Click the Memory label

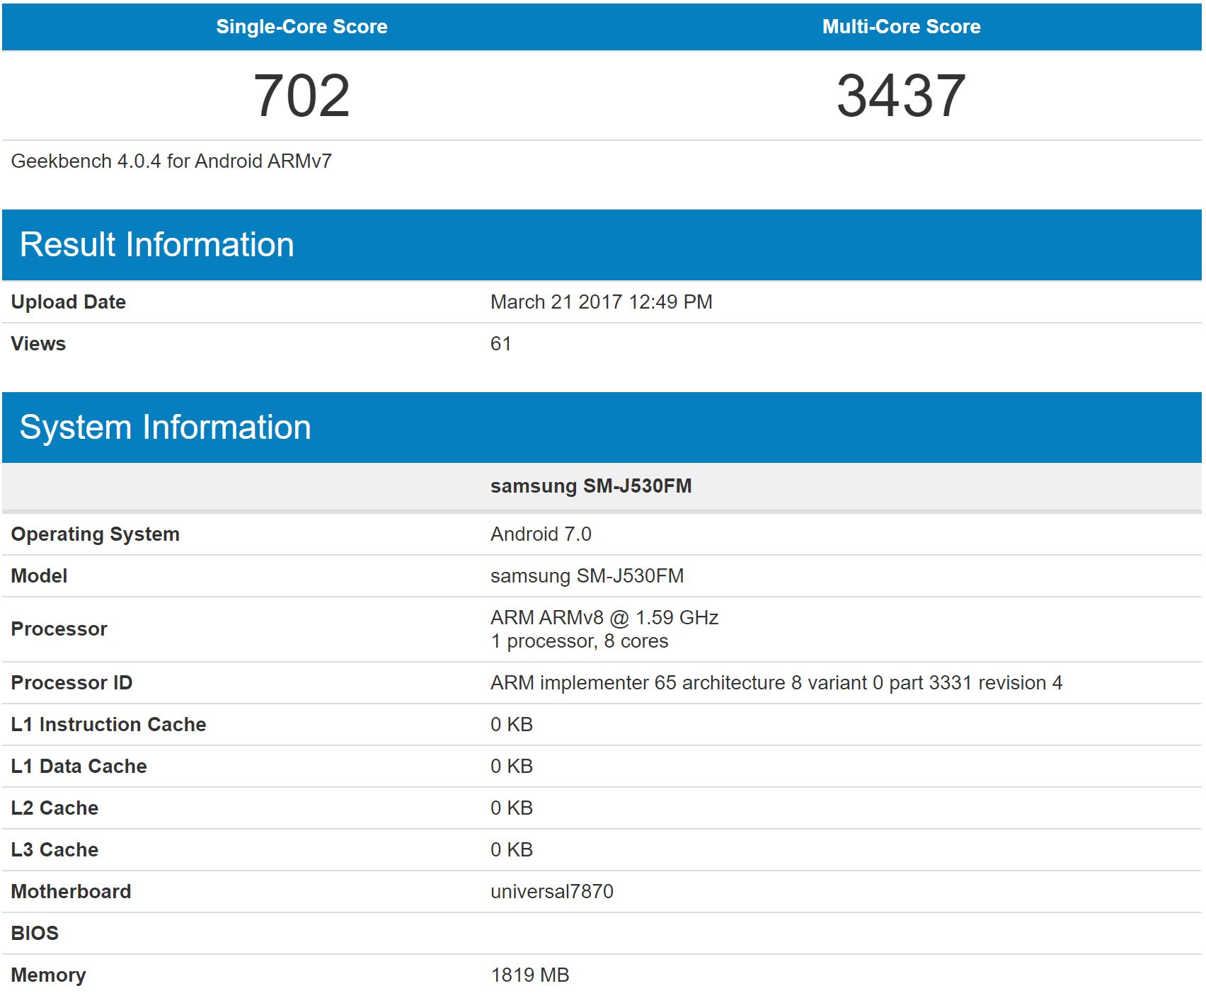[x=48, y=975]
